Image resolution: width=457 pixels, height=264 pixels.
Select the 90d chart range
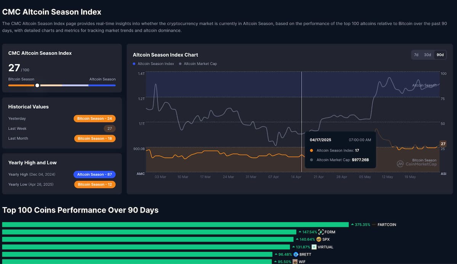tap(440, 55)
